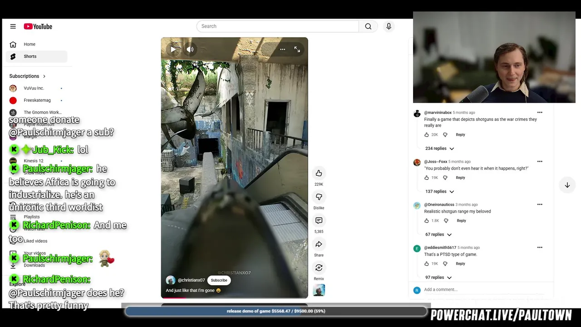Expand the Subscriptions section
The image size is (581, 327).
click(x=27, y=76)
